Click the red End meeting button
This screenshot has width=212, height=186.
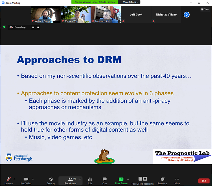(204, 181)
